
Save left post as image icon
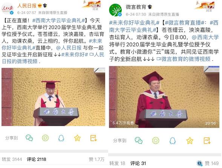pyautogui.click(x=93, y=138)
